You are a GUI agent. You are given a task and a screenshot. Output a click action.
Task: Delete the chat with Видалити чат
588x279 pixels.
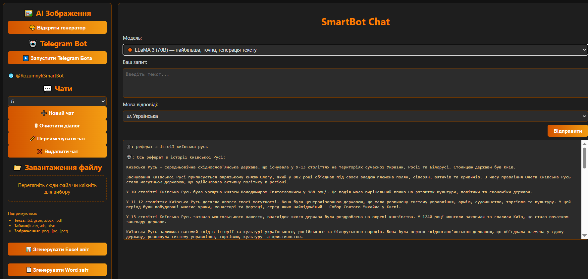click(x=57, y=152)
